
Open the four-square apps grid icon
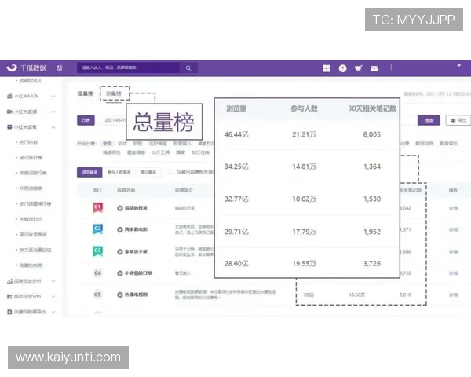click(x=327, y=68)
